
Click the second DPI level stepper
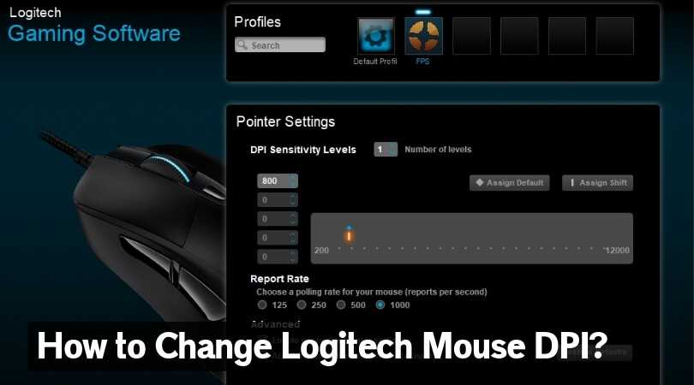pos(278,200)
